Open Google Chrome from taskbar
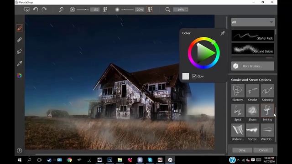 [69, 160]
